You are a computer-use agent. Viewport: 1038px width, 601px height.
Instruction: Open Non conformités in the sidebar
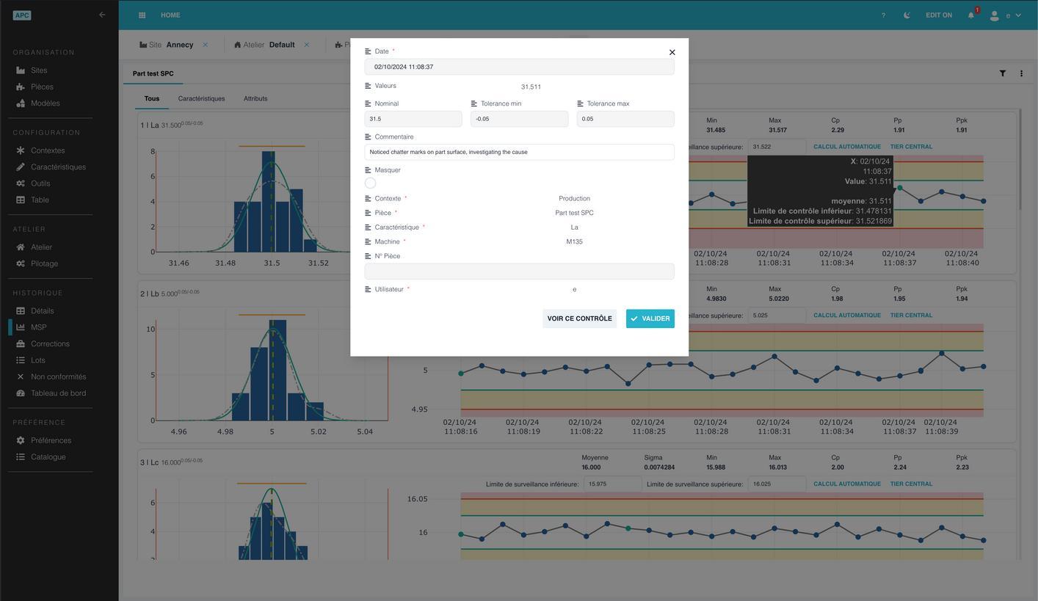point(58,377)
